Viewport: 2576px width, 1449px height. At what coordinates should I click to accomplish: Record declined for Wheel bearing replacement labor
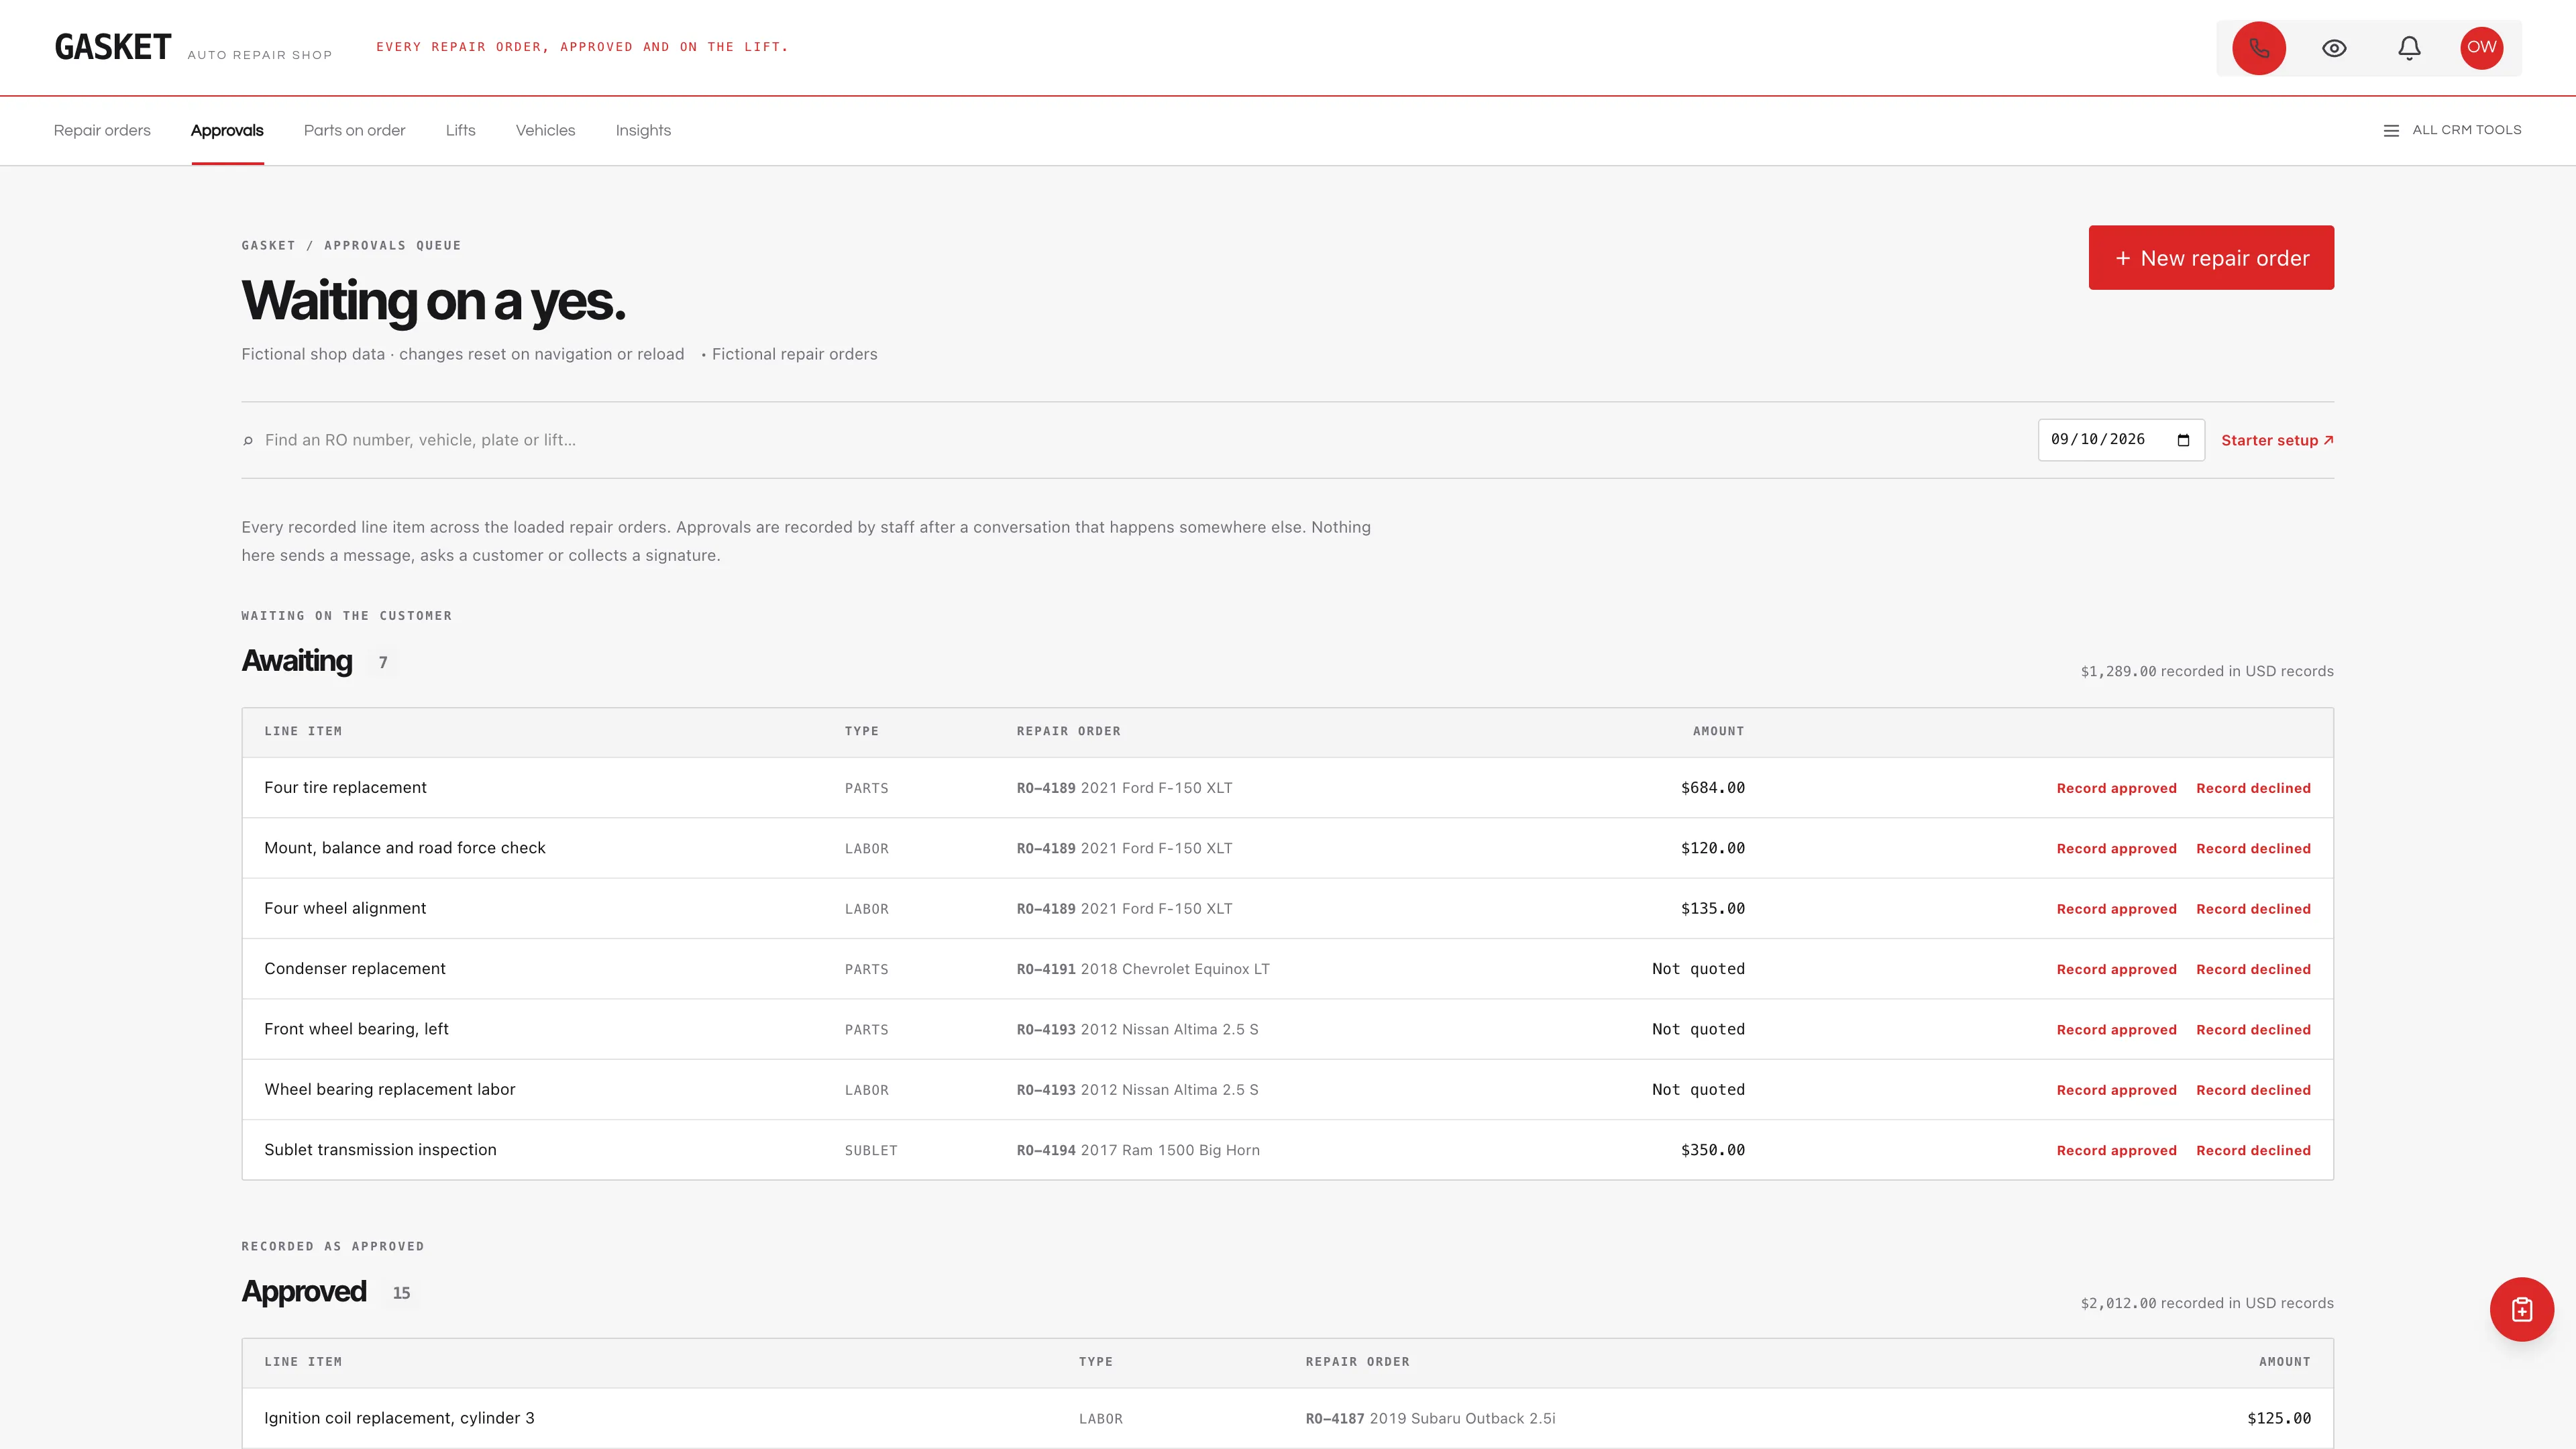point(2253,1090)
